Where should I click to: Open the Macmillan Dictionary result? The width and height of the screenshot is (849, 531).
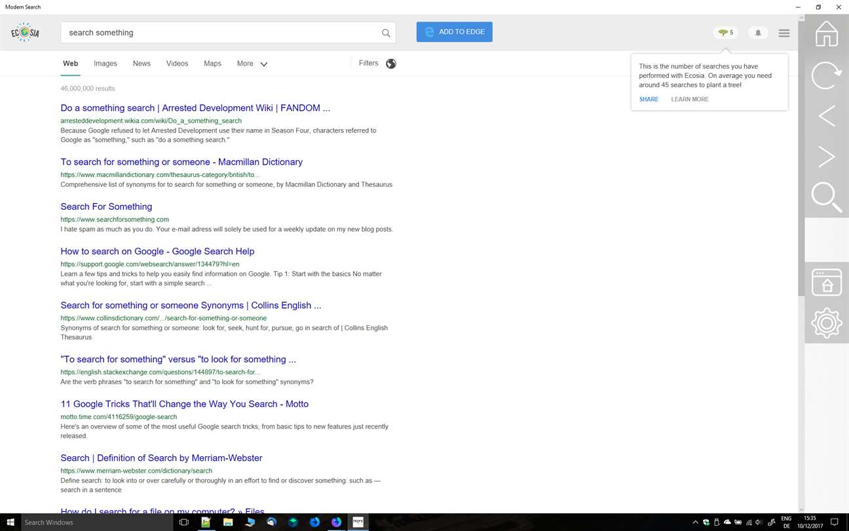point(181,162)
